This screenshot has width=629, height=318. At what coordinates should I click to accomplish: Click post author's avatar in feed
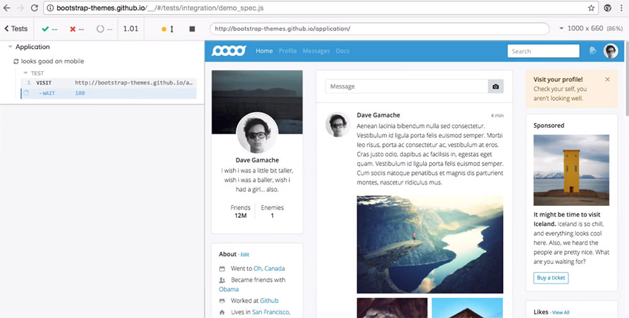[x=338, y=125]
